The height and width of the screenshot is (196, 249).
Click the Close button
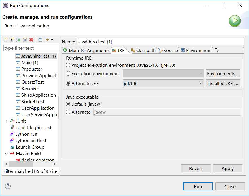pos(230,186)
